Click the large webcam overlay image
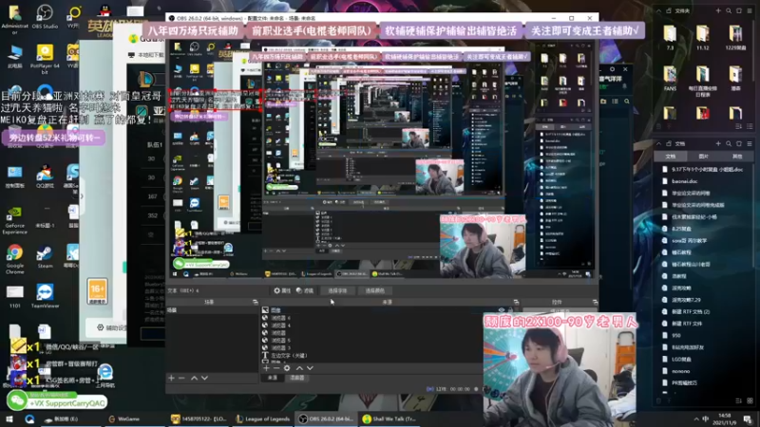Image resolution: width=760 pixels, height=427 pixels. [560, 370]
